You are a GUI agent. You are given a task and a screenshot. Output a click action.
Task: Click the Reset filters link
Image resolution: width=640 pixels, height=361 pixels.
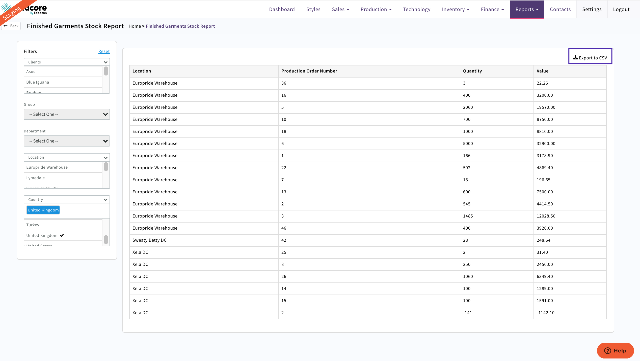(x=104, y=51)
